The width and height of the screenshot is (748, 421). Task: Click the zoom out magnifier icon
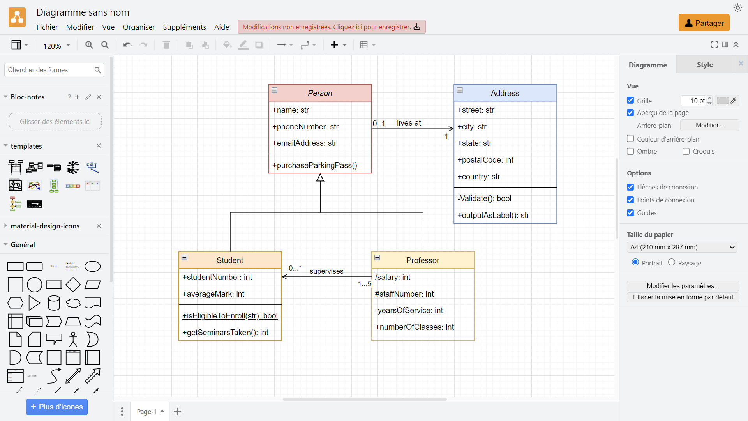[x=105, y=45]
